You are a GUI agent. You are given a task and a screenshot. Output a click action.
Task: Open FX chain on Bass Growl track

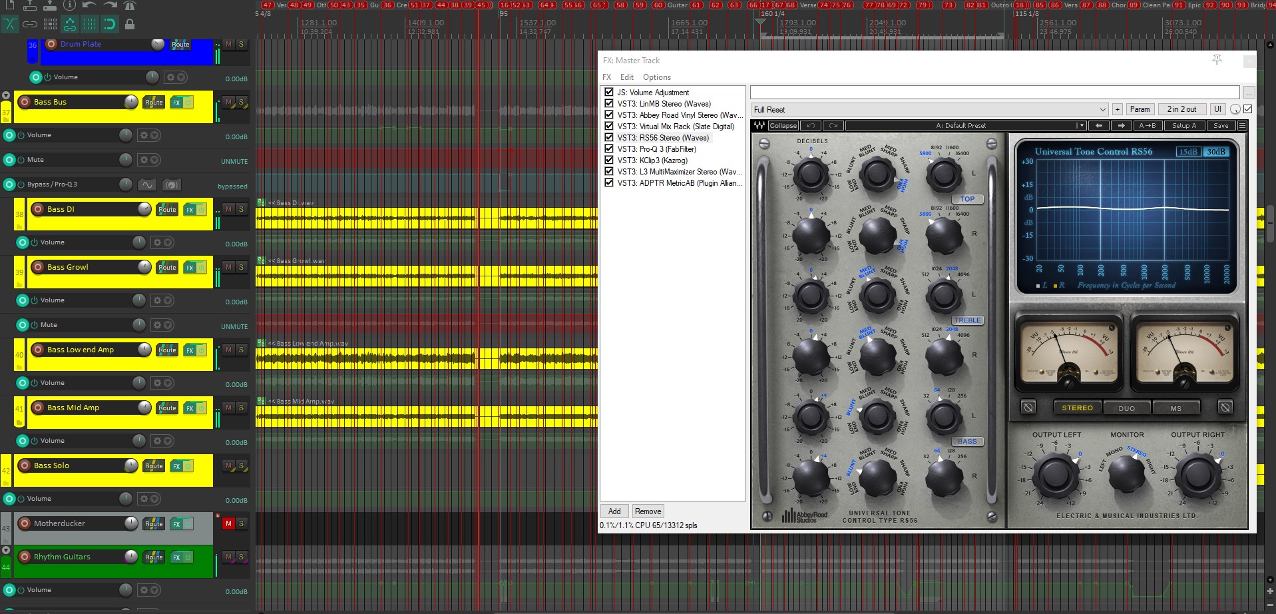190,268
